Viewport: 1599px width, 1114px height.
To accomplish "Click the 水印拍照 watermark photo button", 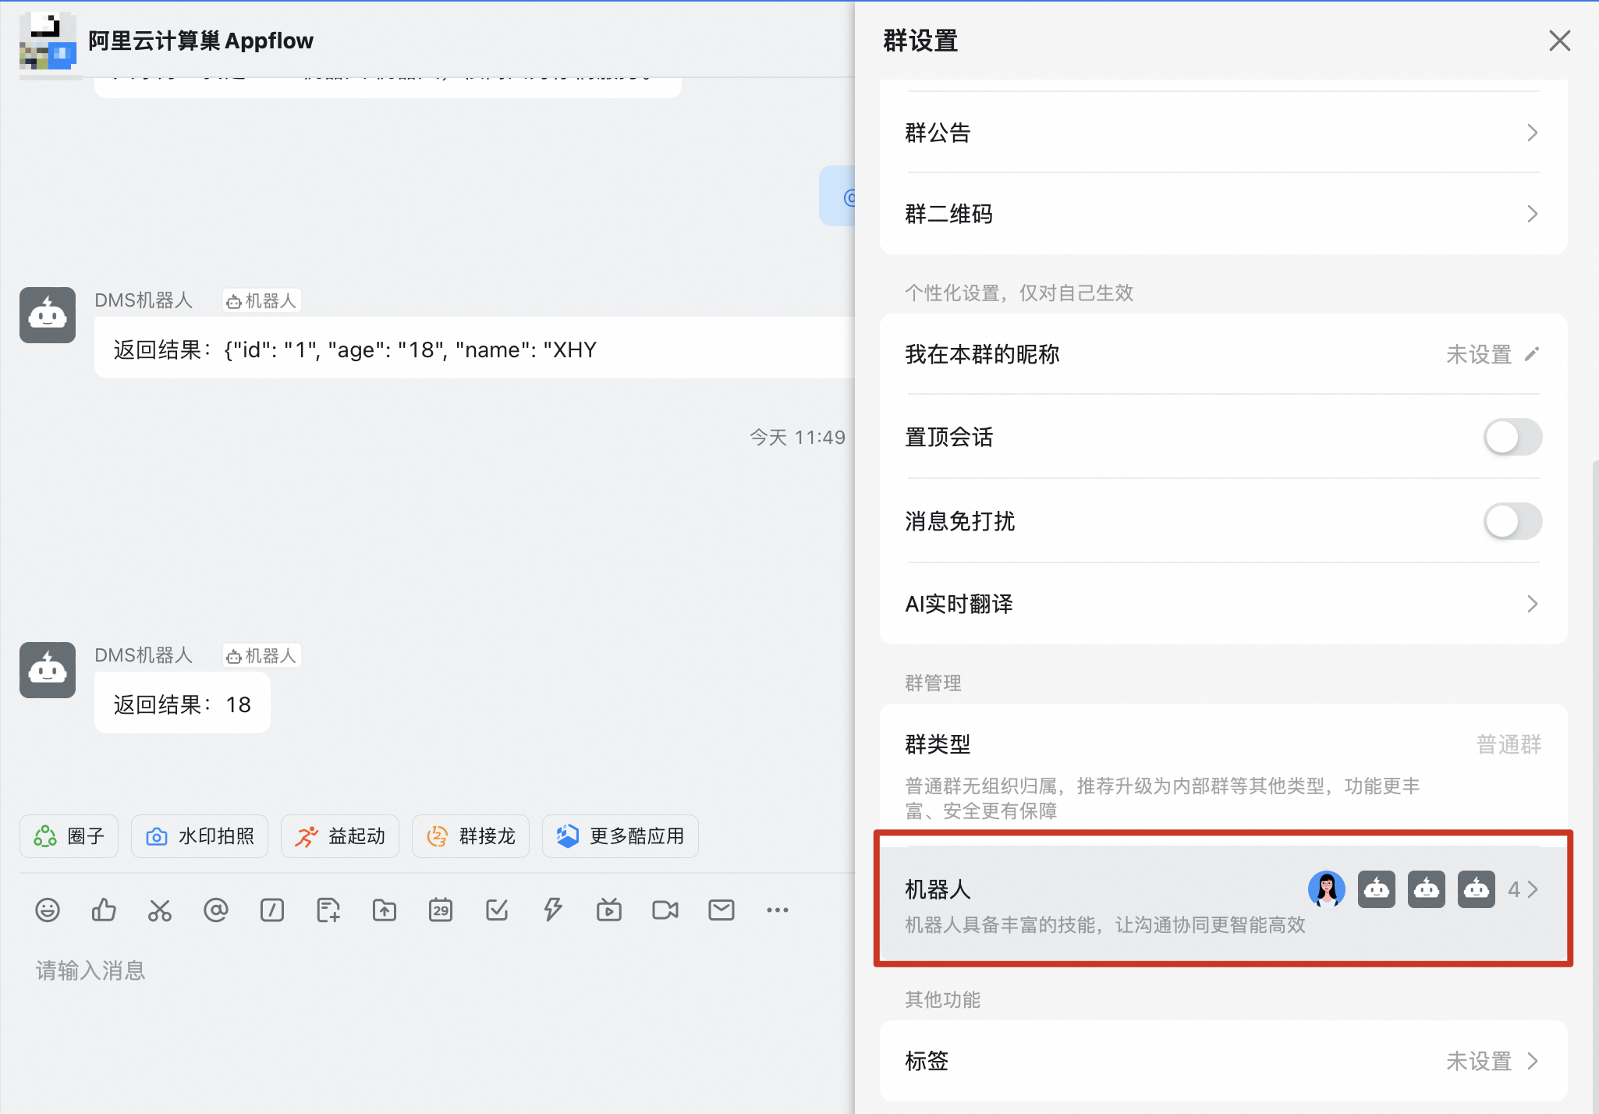I will 200,836.
